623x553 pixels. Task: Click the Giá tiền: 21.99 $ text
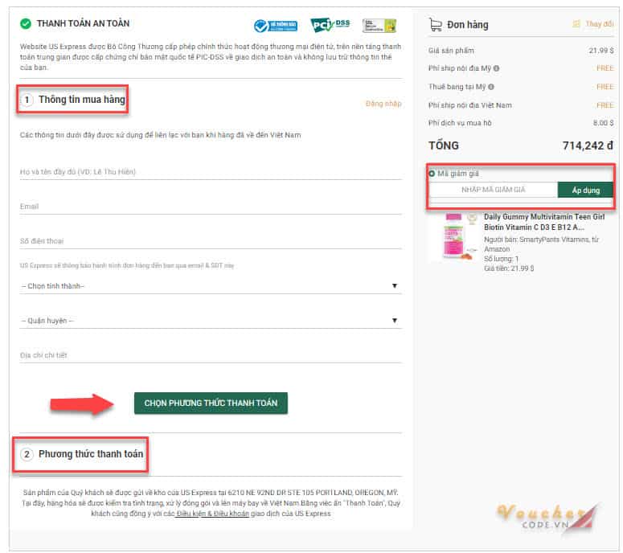(x=509, y=268)
